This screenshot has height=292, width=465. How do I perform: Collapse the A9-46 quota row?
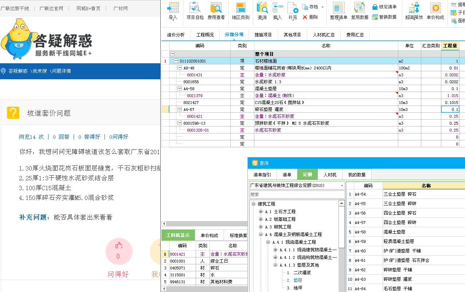(x=180, y=68)
